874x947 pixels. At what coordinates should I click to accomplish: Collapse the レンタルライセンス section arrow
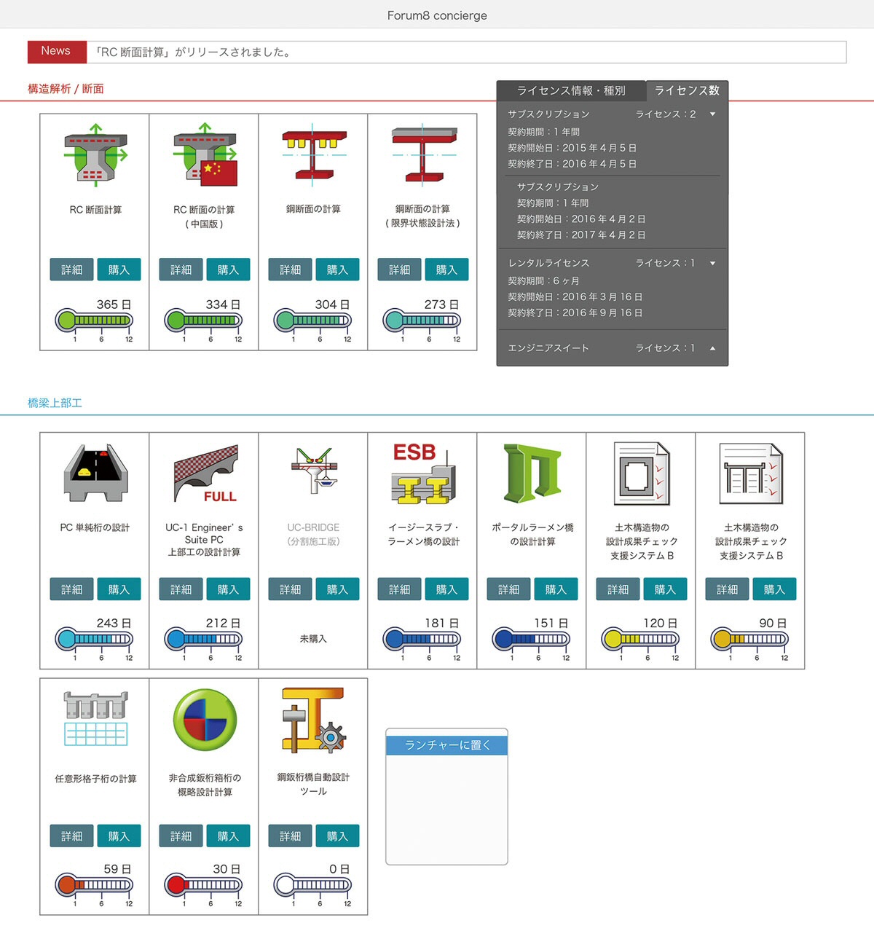click(x=712, y=263)
